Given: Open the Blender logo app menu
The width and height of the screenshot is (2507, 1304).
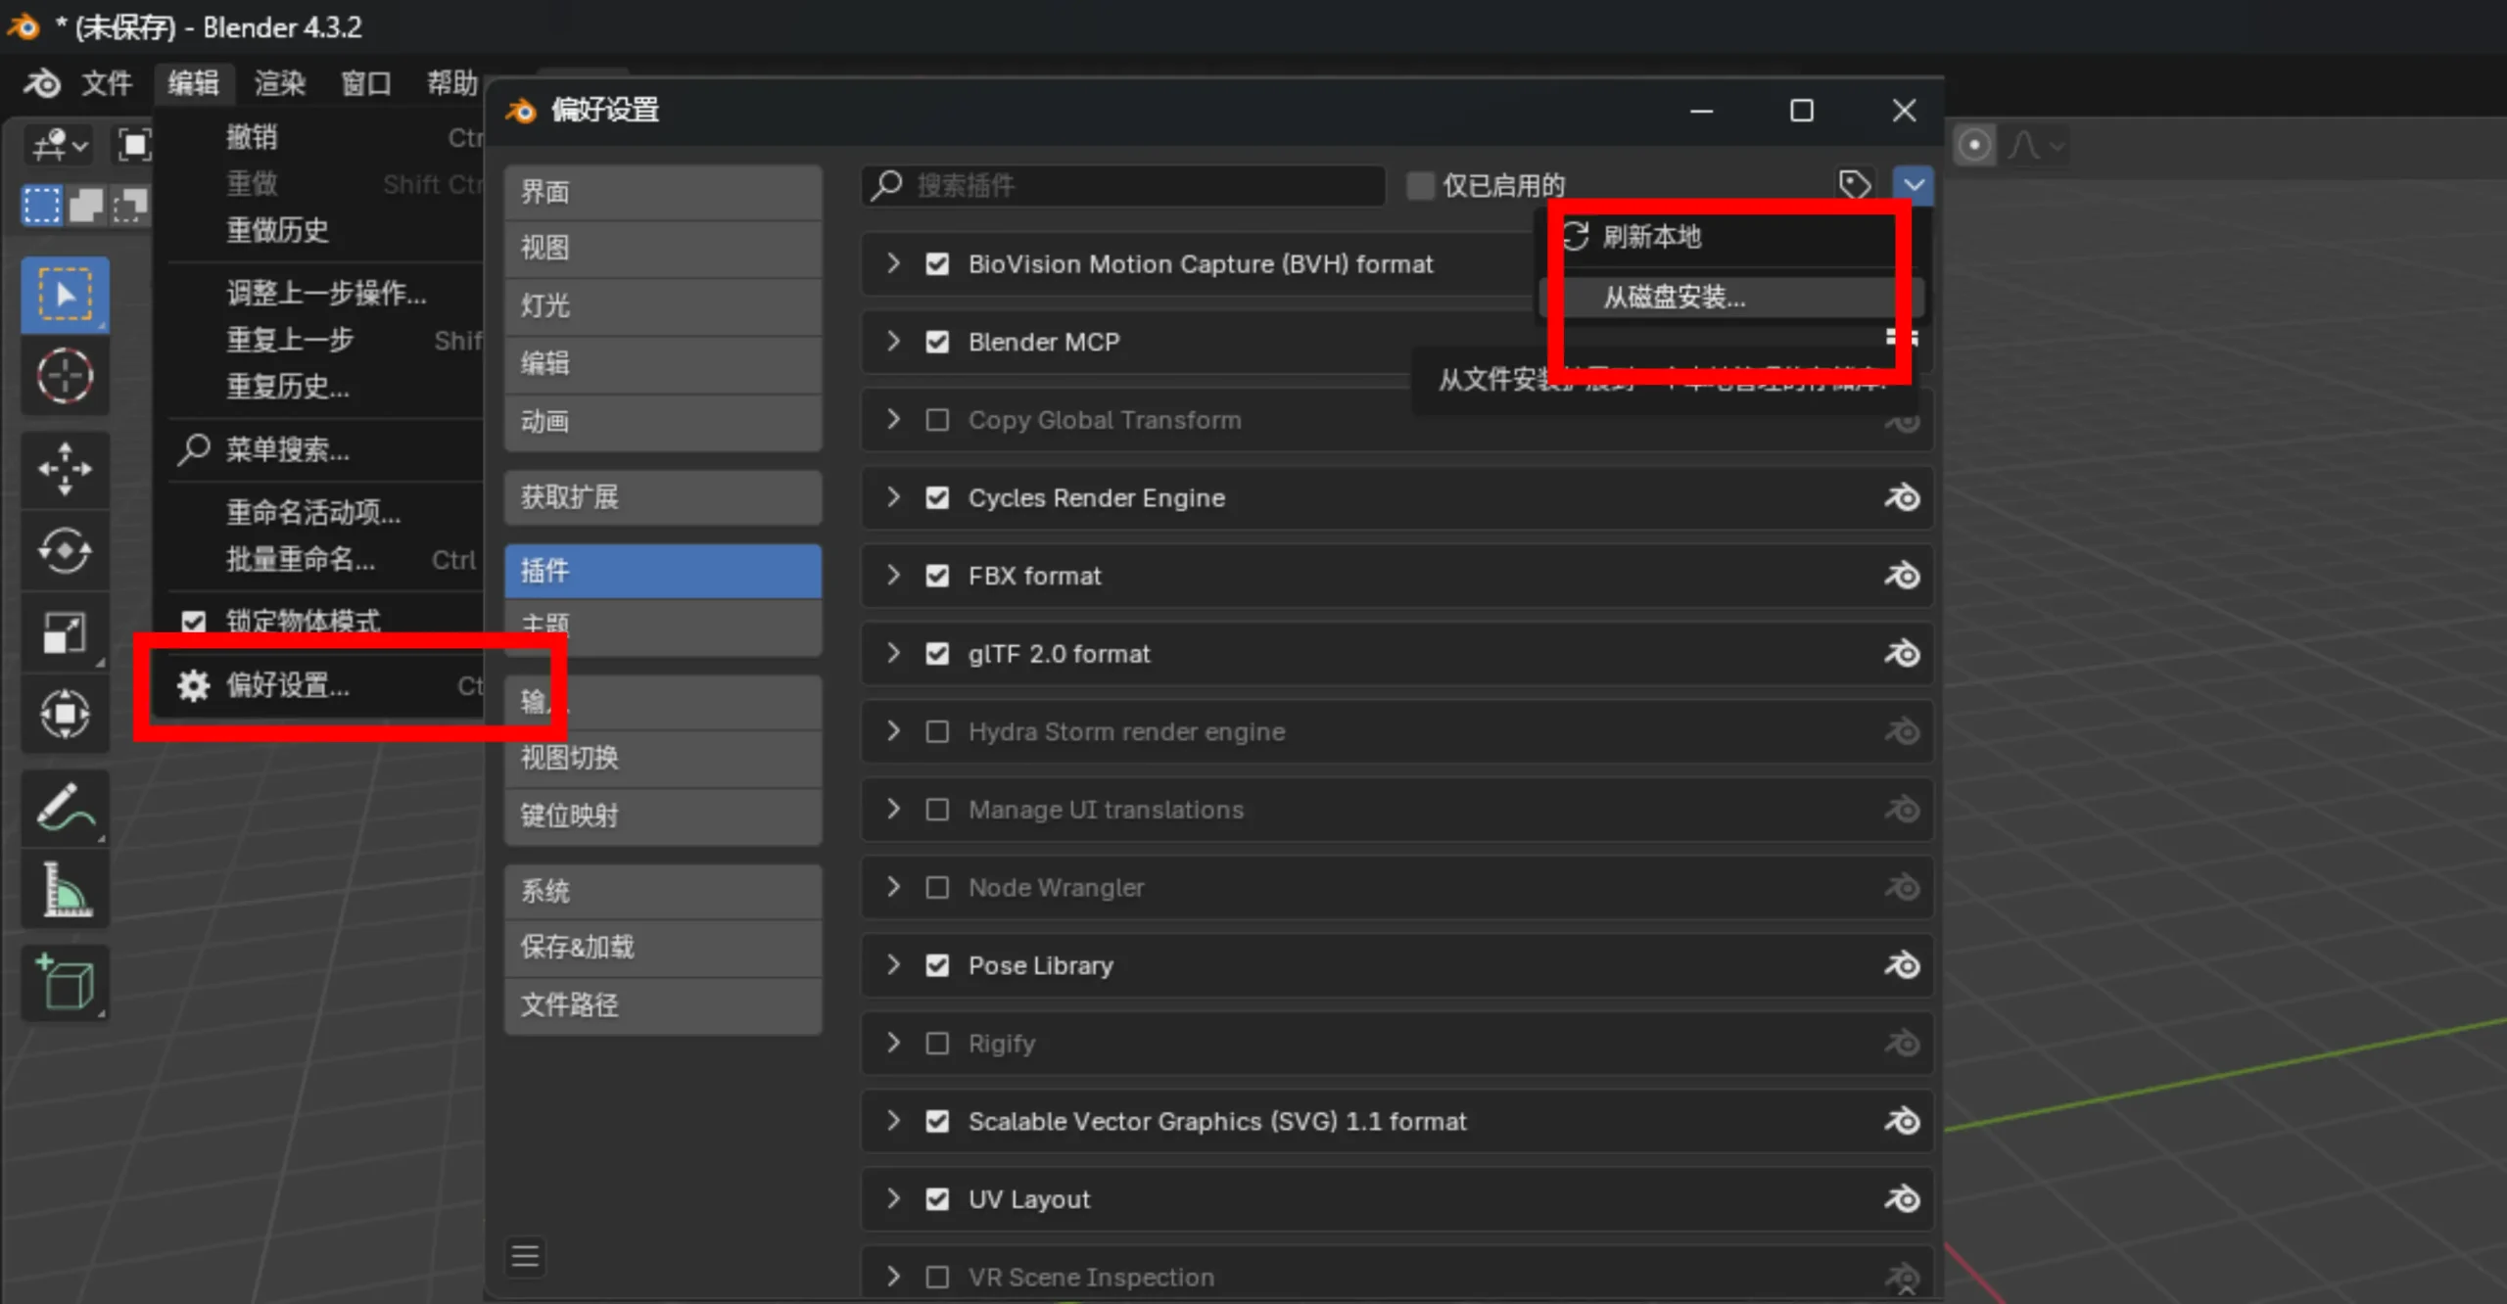Looking at the screenshot, I should pyautogui.click(x=41, y=83).
